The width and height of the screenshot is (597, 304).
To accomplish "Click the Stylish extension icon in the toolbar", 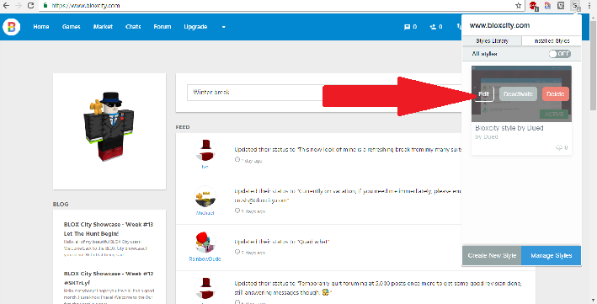I will (x=575, y=6).
